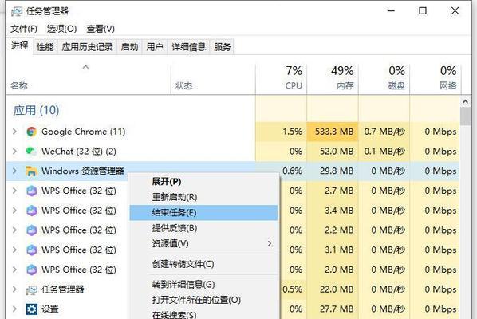Click the process list scrollbar thumb
This screenshot has width=477, height=319.
point(465,116)
